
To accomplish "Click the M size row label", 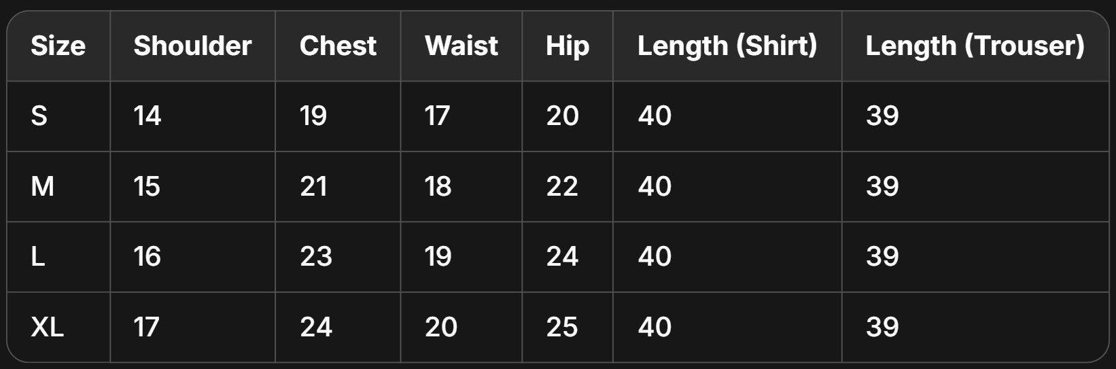I will [42, 186].
